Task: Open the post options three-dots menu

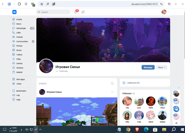Action: [112, 92]
